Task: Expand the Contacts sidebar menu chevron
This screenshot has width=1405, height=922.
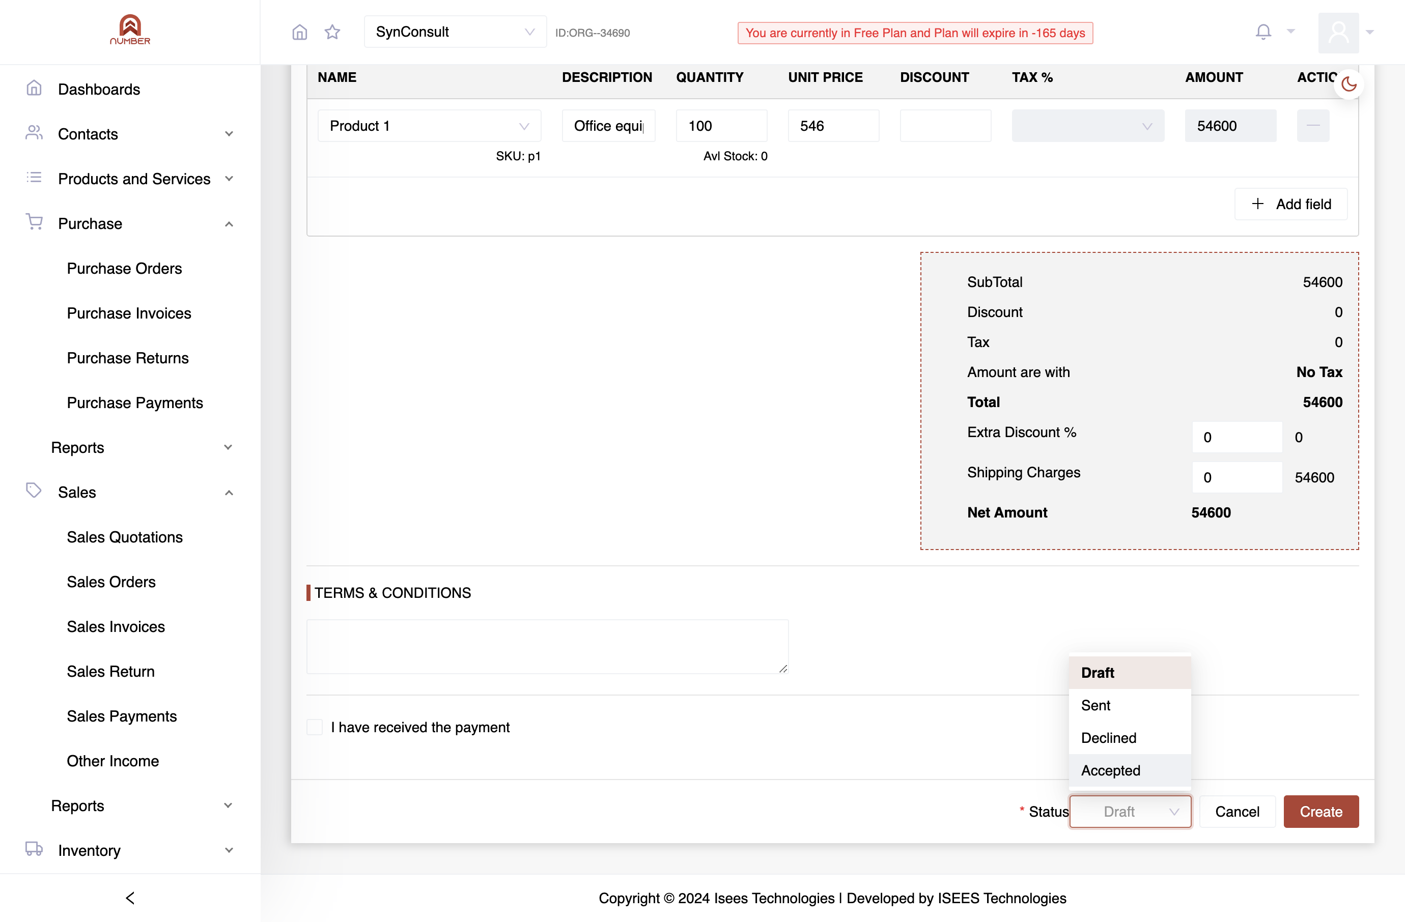Action: (x=229, y=134)
